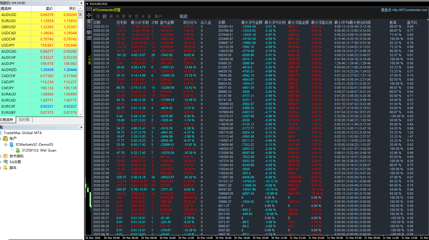The height and width of the screenshot is (240, 429).
Task: Toggle the 月 monthly period view
Action: pos(117,16)
